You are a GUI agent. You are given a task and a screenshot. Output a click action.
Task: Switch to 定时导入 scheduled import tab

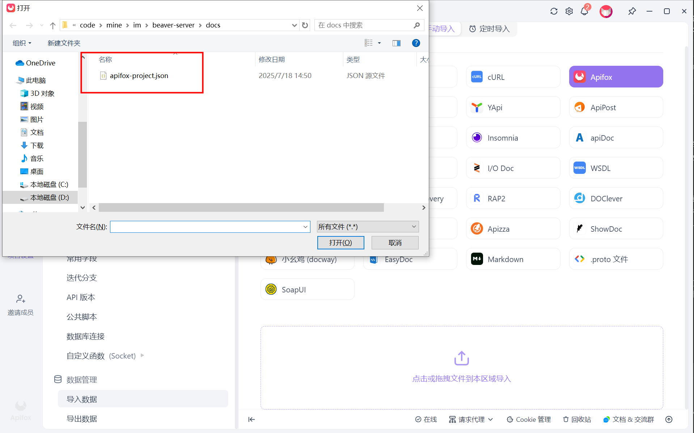click(489, 29)
